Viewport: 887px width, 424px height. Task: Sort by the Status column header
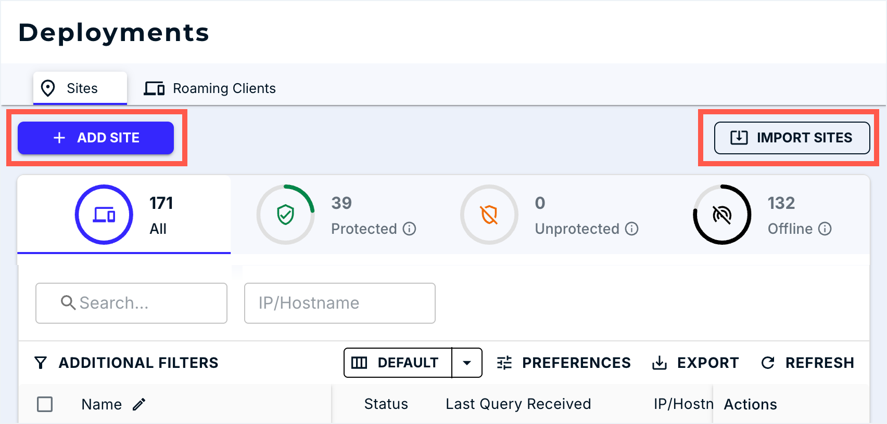click(386, 404)
